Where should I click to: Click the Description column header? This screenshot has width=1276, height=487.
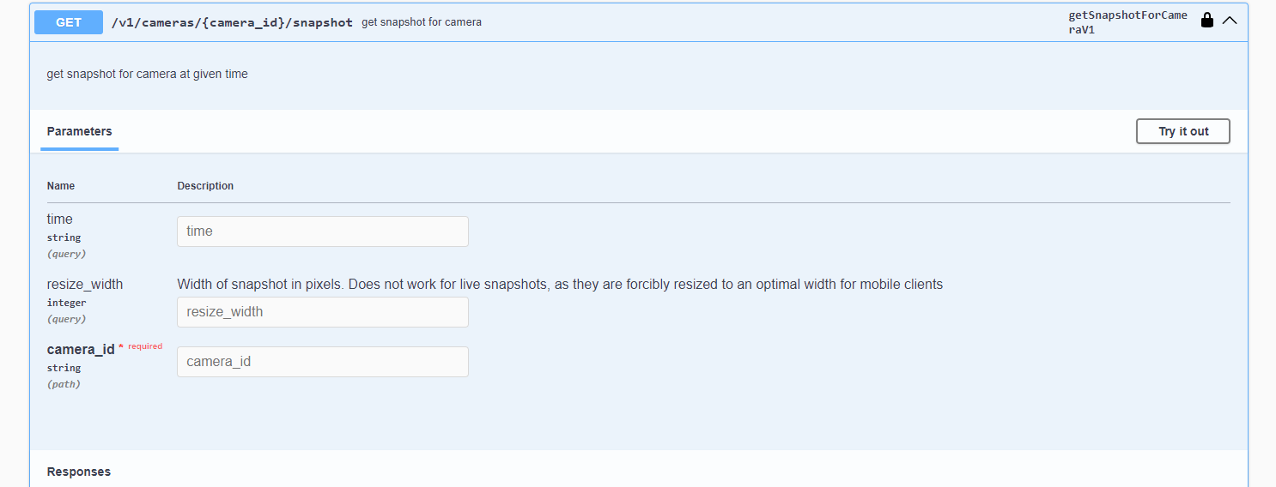pyautogui.click(x=205, y=186)
